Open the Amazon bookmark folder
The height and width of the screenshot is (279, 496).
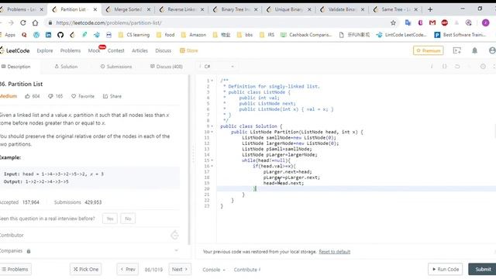tap(194, 35)
